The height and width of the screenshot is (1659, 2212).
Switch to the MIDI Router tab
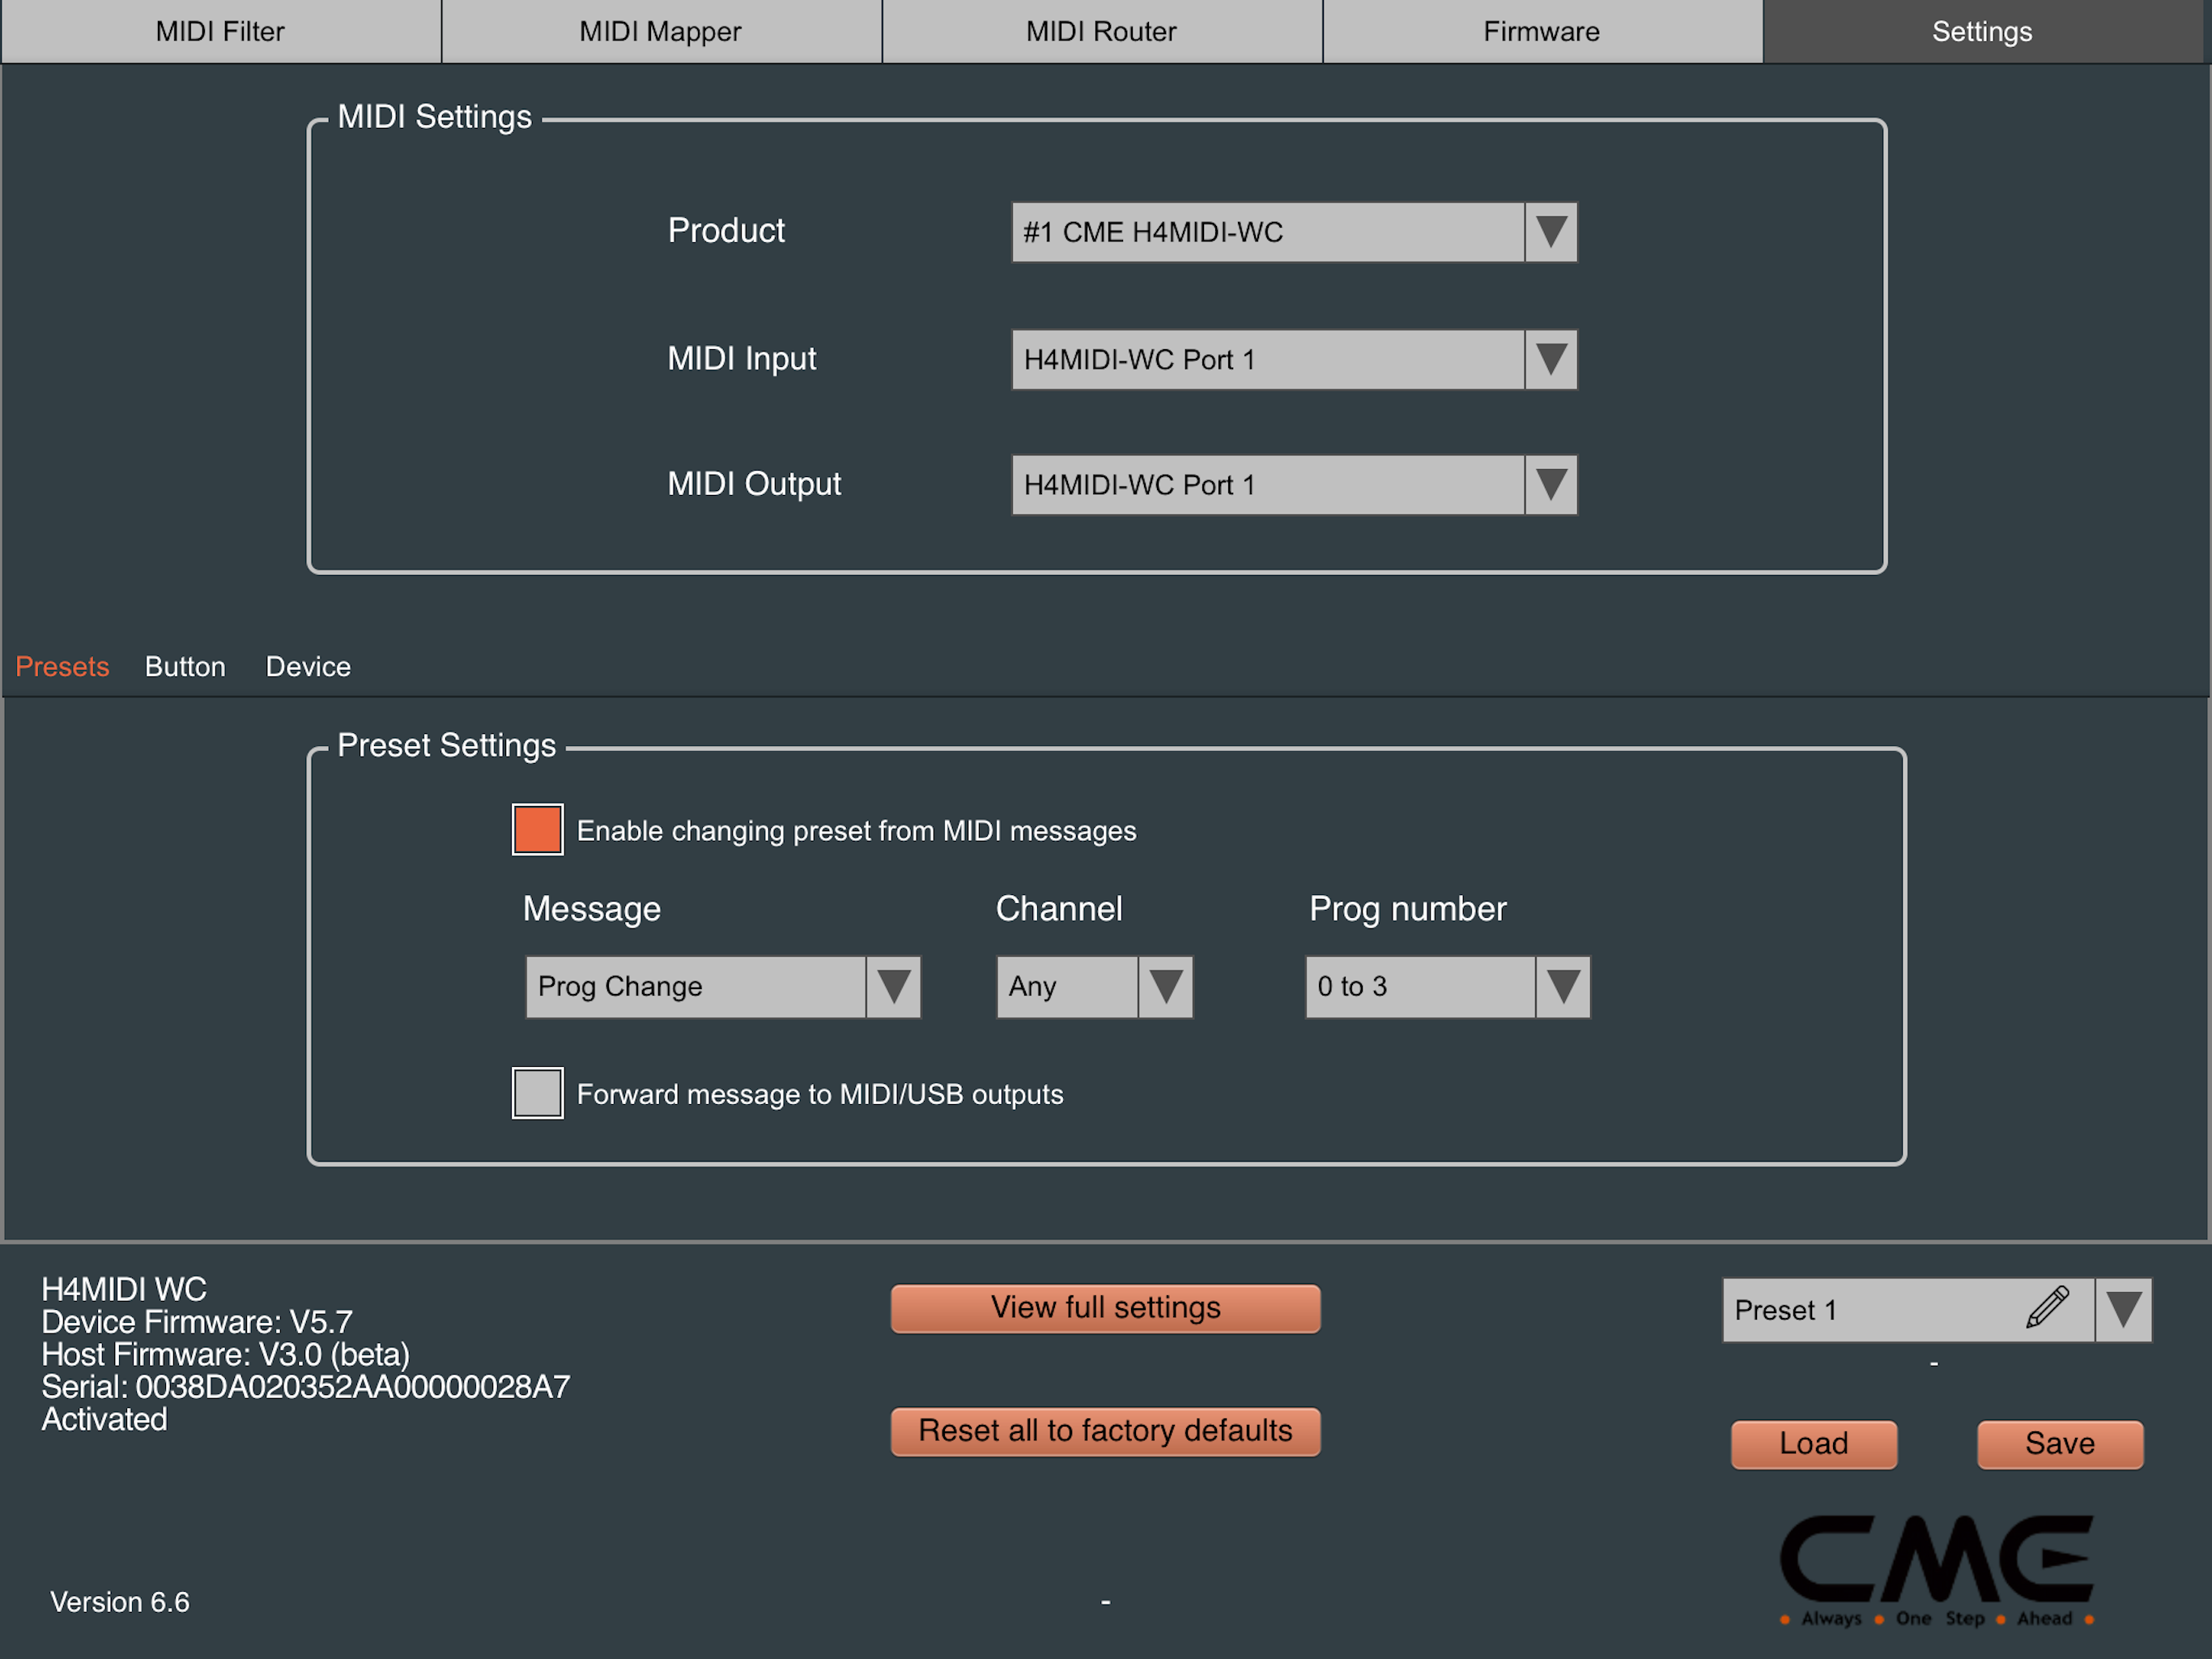coord(1102,31)
